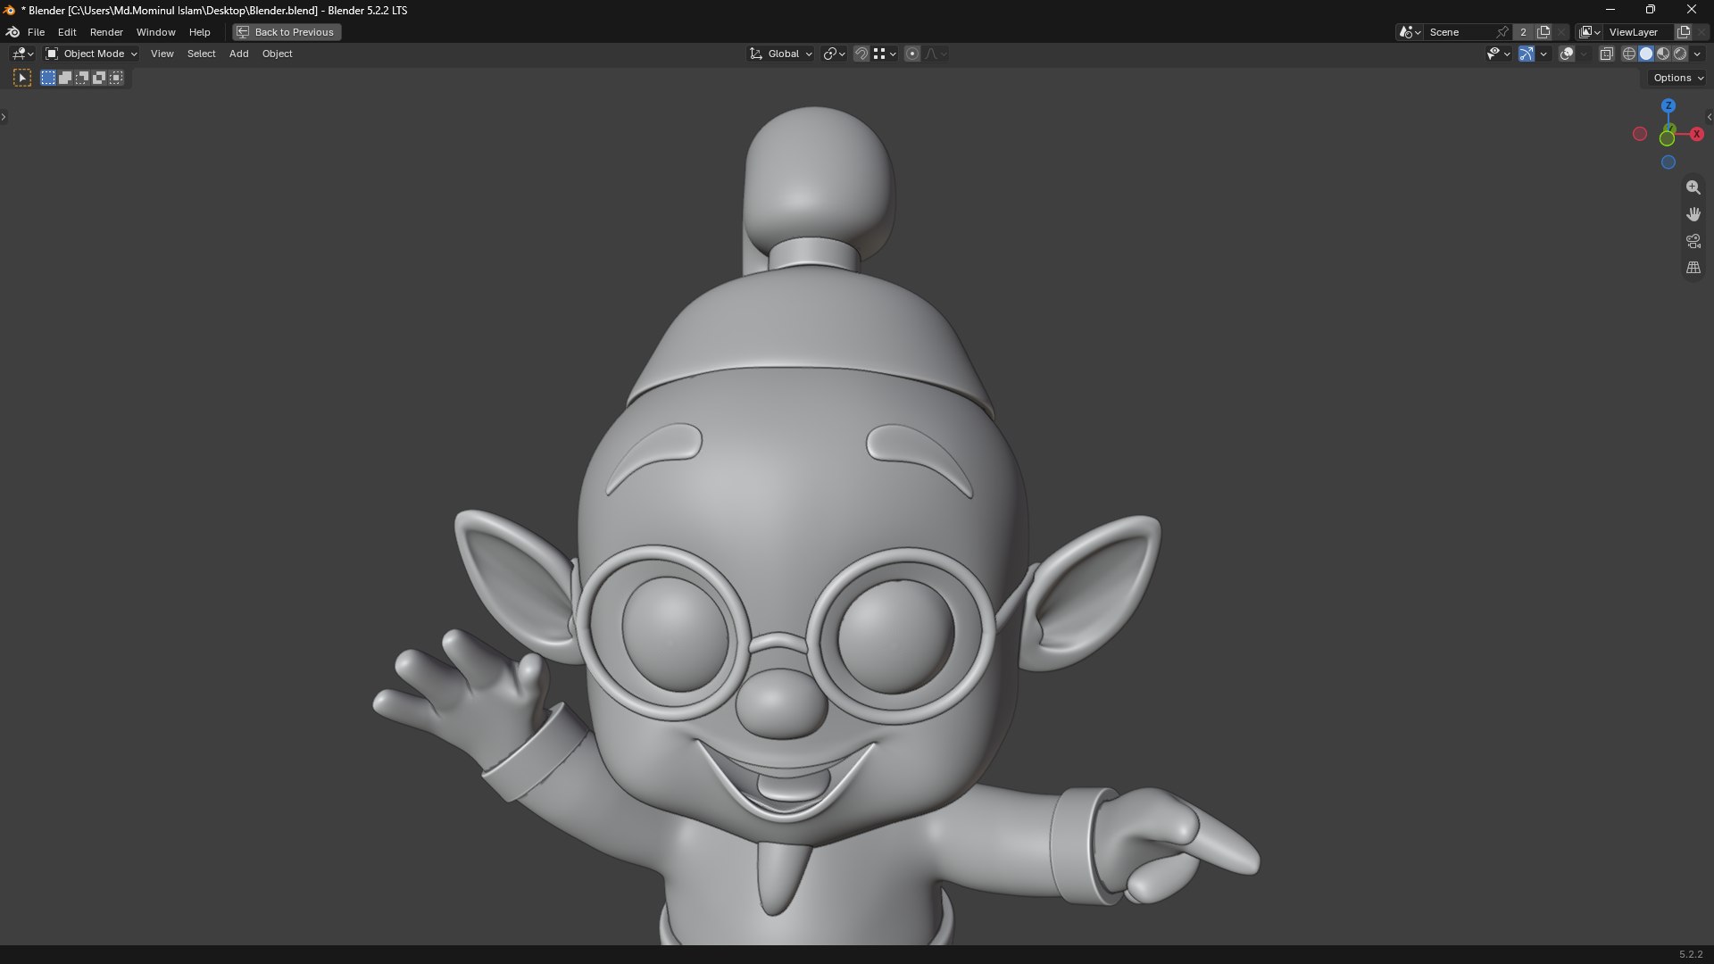Open the Object Mode dropdown
This screenshot has height=964, width=1714.
tap(92, 54)
